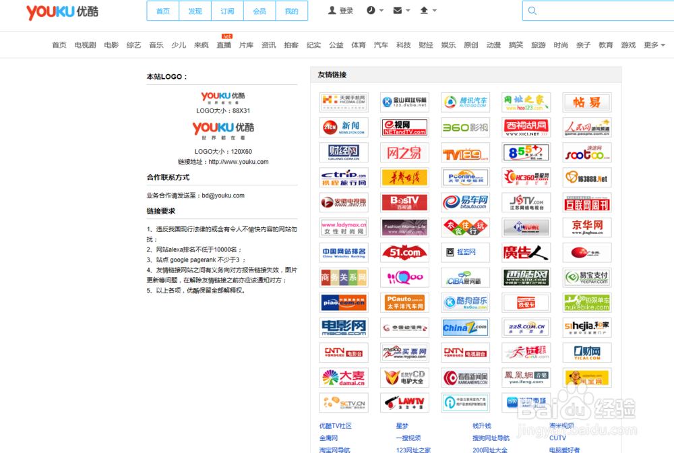Open the JSTV 江苏网络电视台 banner

[x=526, y=202]
